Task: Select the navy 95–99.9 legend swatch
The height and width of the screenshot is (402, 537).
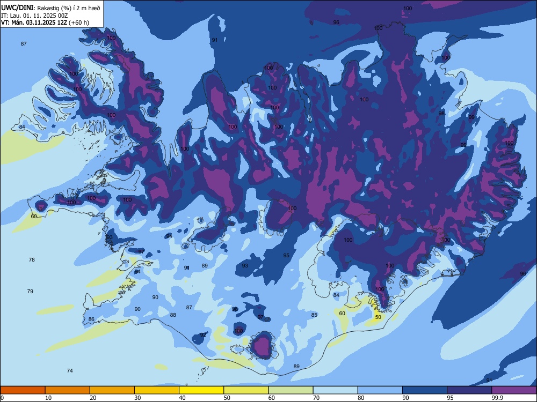Action: click(469, 390)
